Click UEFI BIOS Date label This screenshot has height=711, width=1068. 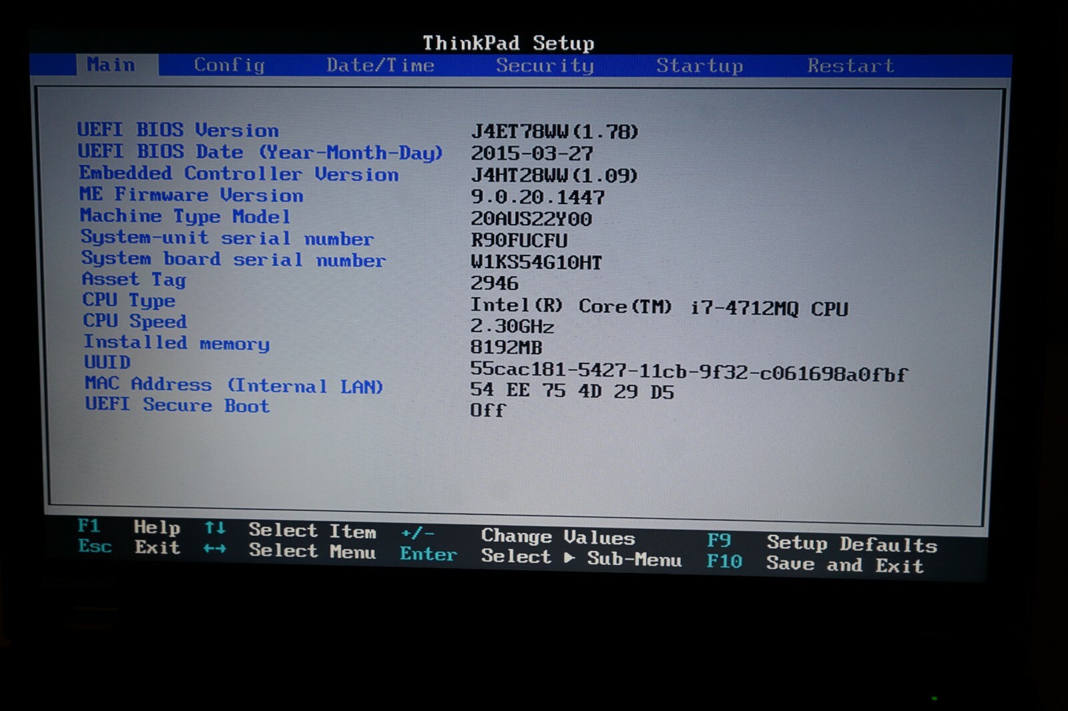pos(260,152)
